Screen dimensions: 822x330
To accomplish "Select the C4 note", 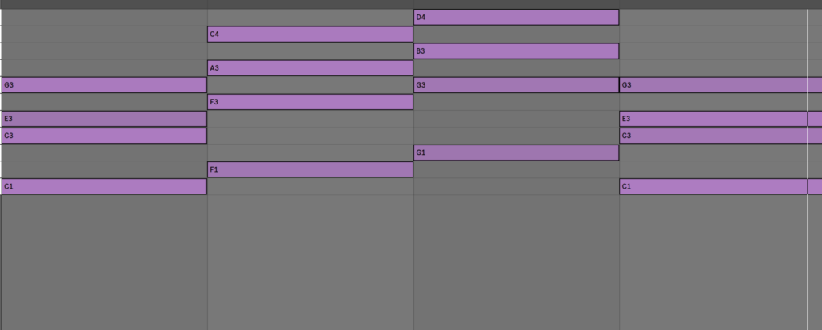I will click(x=310, y=34).
